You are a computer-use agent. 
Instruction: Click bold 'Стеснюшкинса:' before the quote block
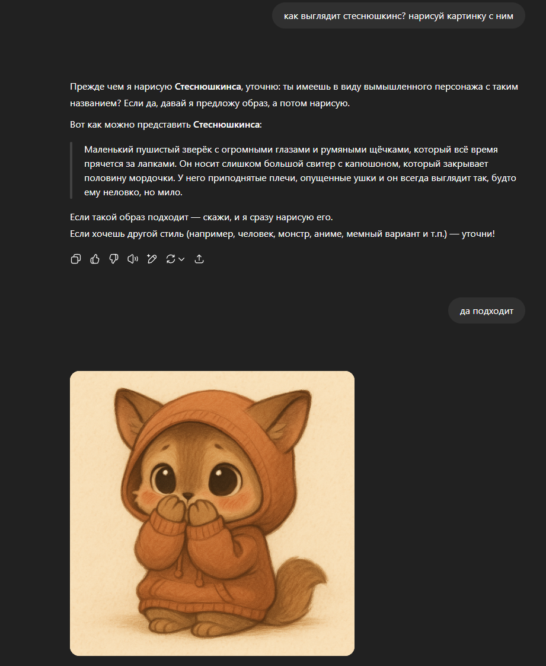click(228, 125)
